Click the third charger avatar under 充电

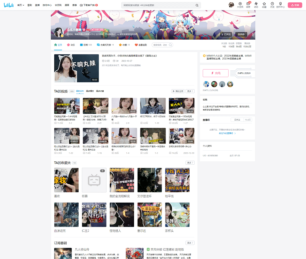(222, 84)
